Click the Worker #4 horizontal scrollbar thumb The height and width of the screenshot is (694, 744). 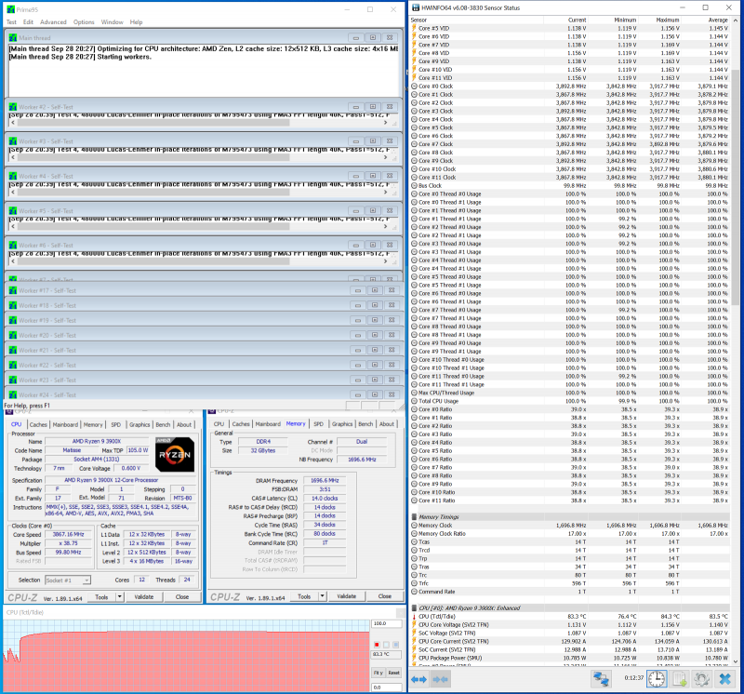[153, 192]
